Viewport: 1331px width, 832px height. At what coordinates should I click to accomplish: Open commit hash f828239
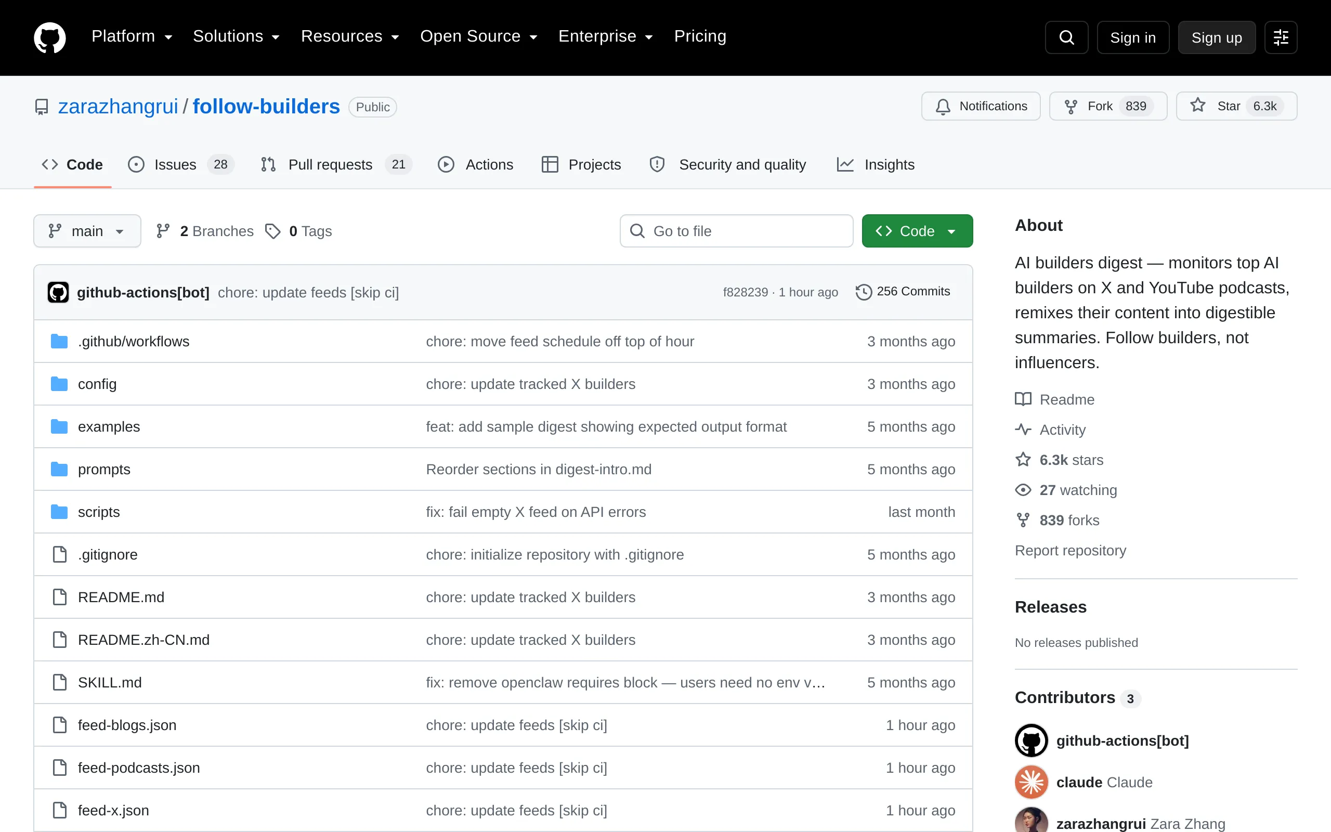coord(745,292)
